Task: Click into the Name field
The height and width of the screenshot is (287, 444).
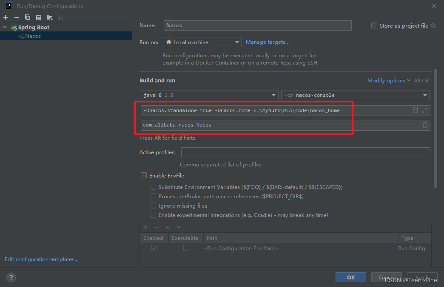Action: pyautogui.click(x=257, y=25)
